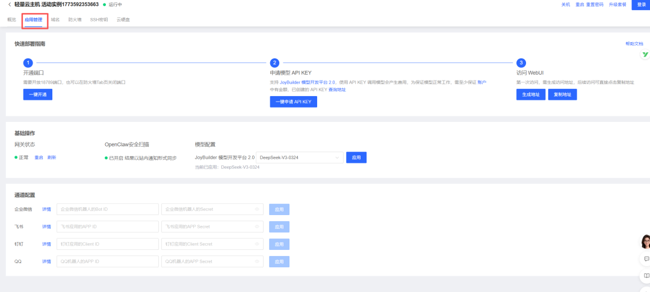This screenshot has width=650, height=292.
Task: Click the 通道配置 heading
Action: [25, 195]
